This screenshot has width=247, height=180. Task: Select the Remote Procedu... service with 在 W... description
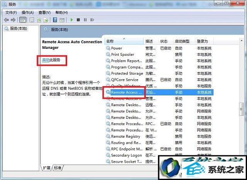coord(159,130)
